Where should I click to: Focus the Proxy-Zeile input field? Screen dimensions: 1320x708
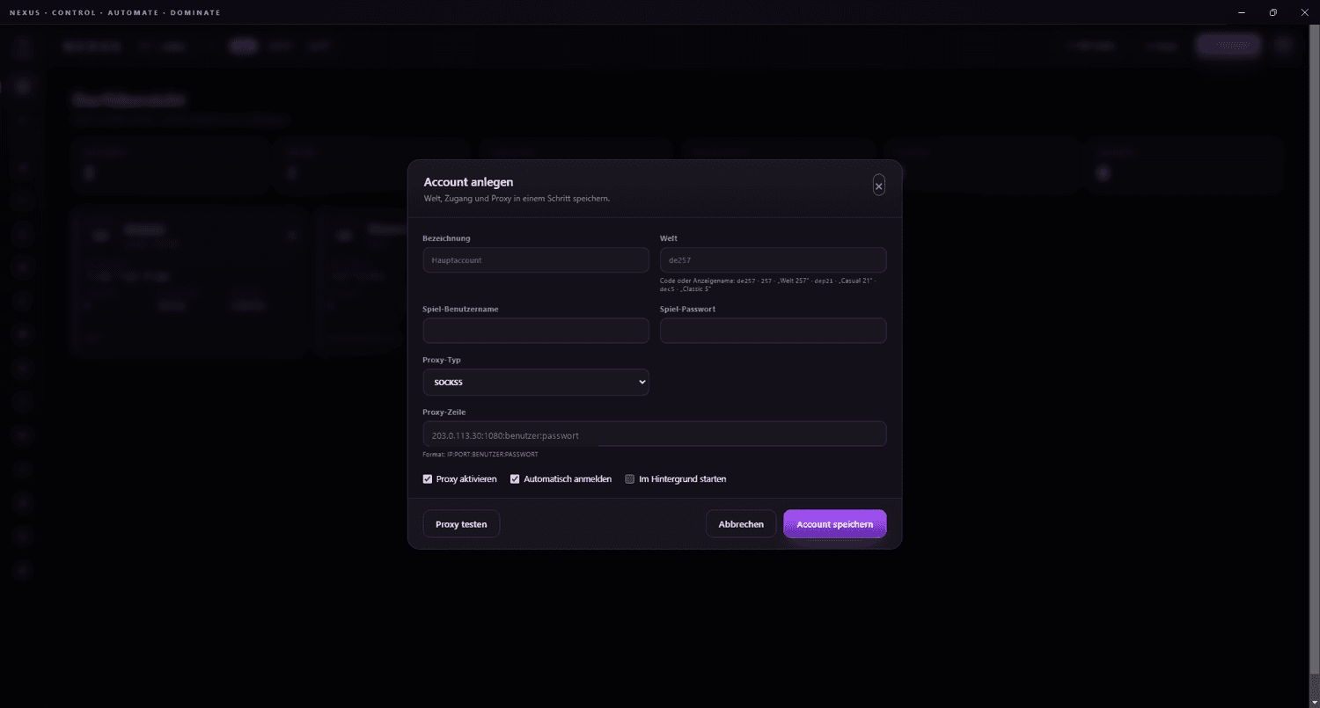pos(654,434)
